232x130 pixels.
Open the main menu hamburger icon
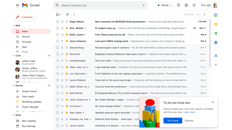click(18, 5)
